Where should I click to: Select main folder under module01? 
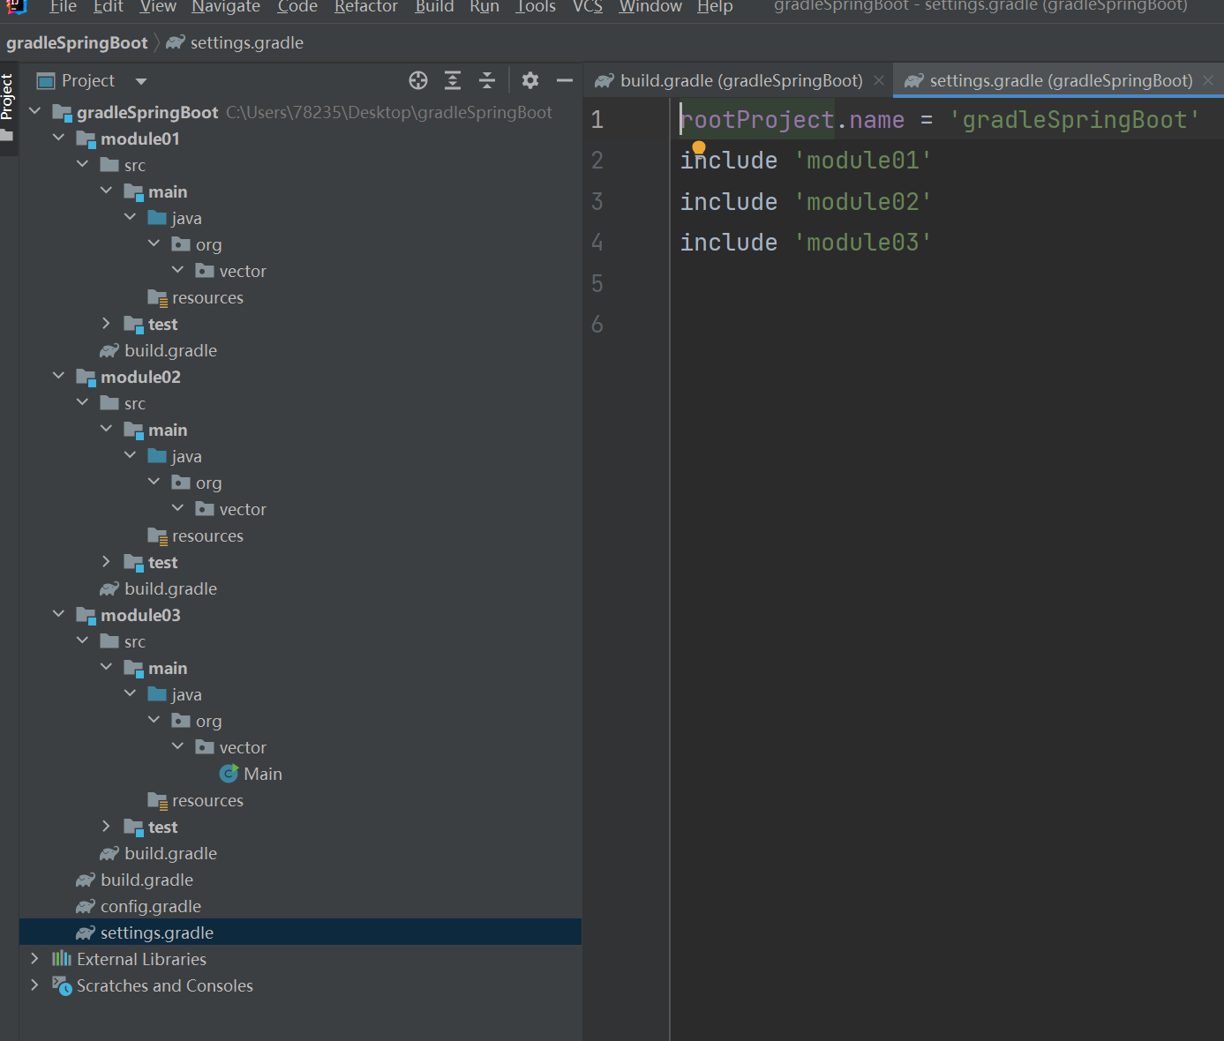tap(168, 191)
